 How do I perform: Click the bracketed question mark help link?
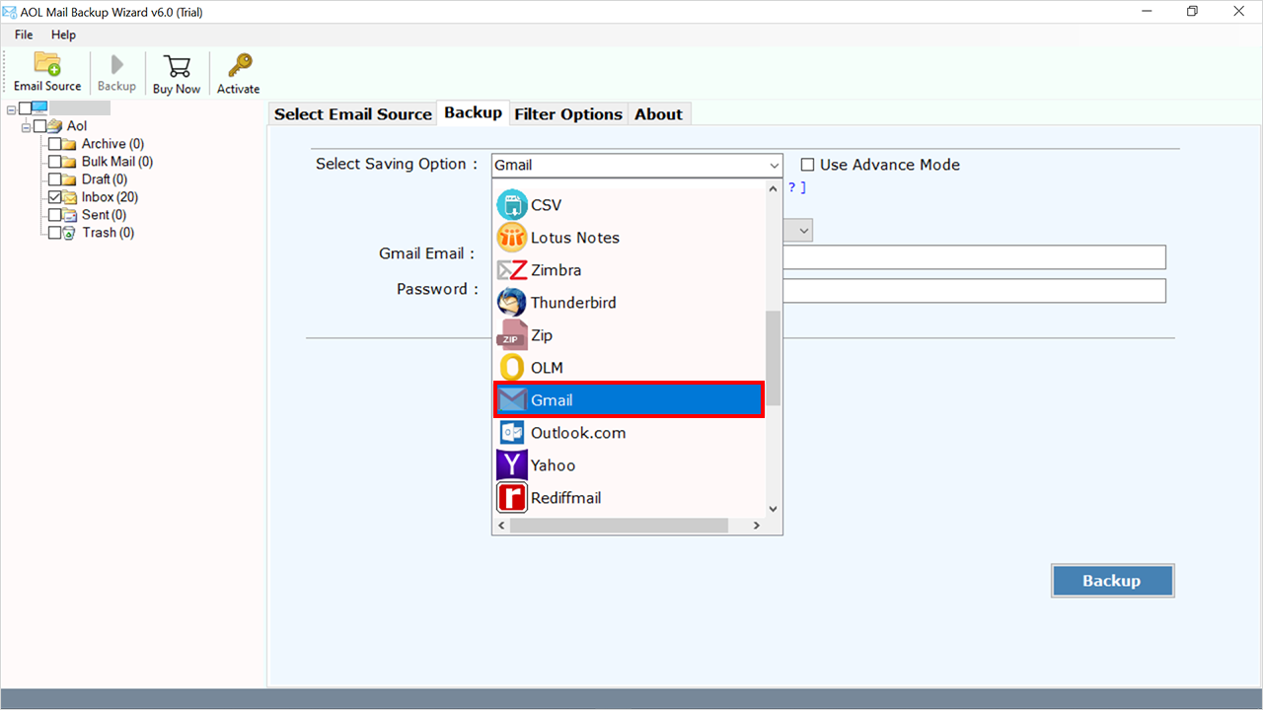click(796, 187)
